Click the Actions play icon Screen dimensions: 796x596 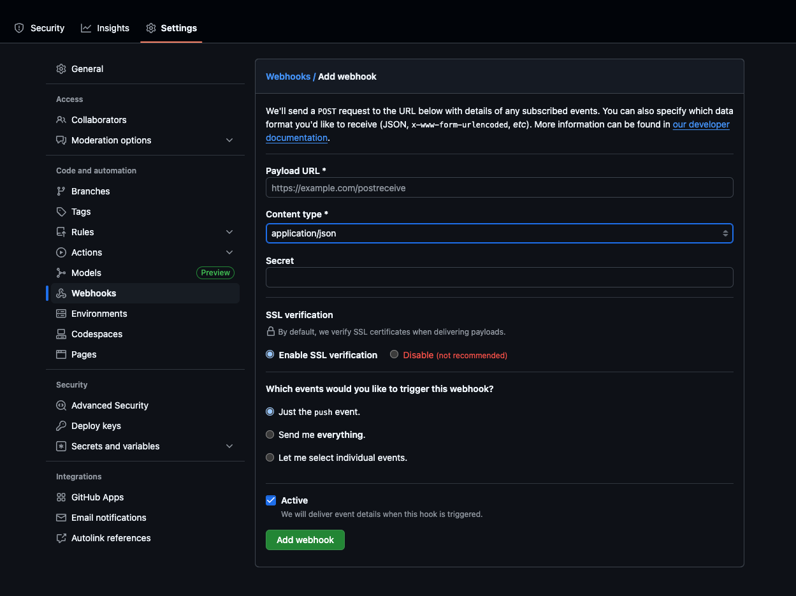[x=61, y=252]
